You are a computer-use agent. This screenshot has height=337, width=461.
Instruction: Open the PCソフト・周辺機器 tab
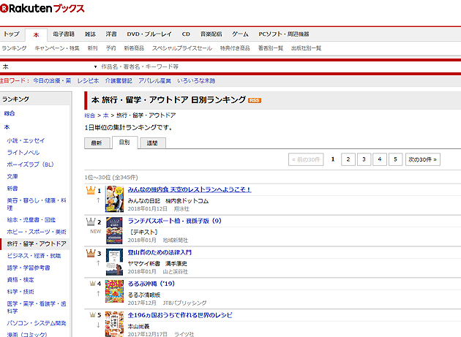(x=284, y=34)
